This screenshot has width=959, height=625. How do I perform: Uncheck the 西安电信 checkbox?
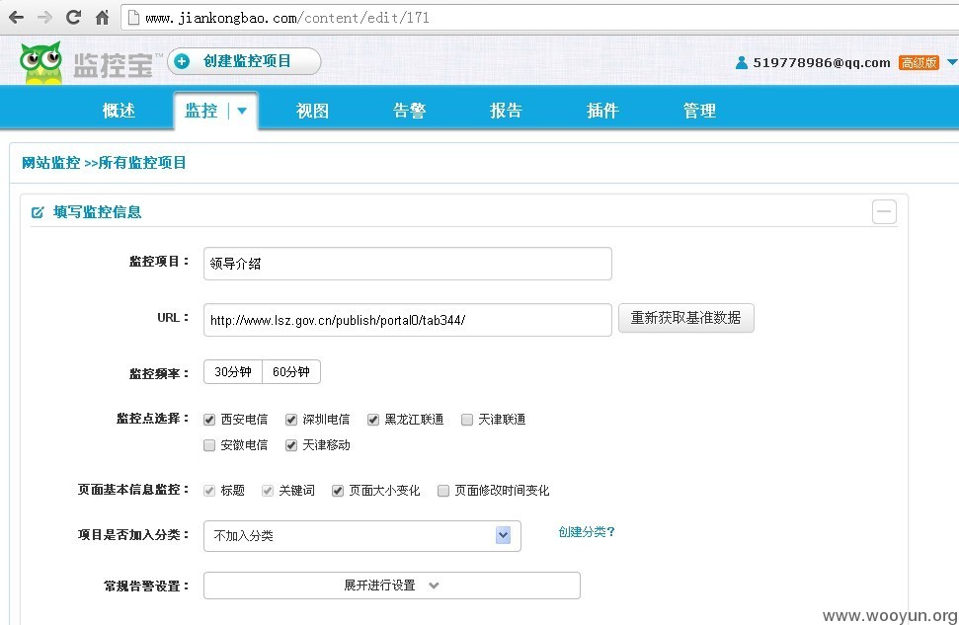click(209, 420)
